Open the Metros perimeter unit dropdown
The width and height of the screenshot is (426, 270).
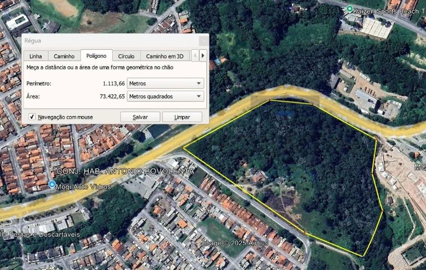point(166,83)
